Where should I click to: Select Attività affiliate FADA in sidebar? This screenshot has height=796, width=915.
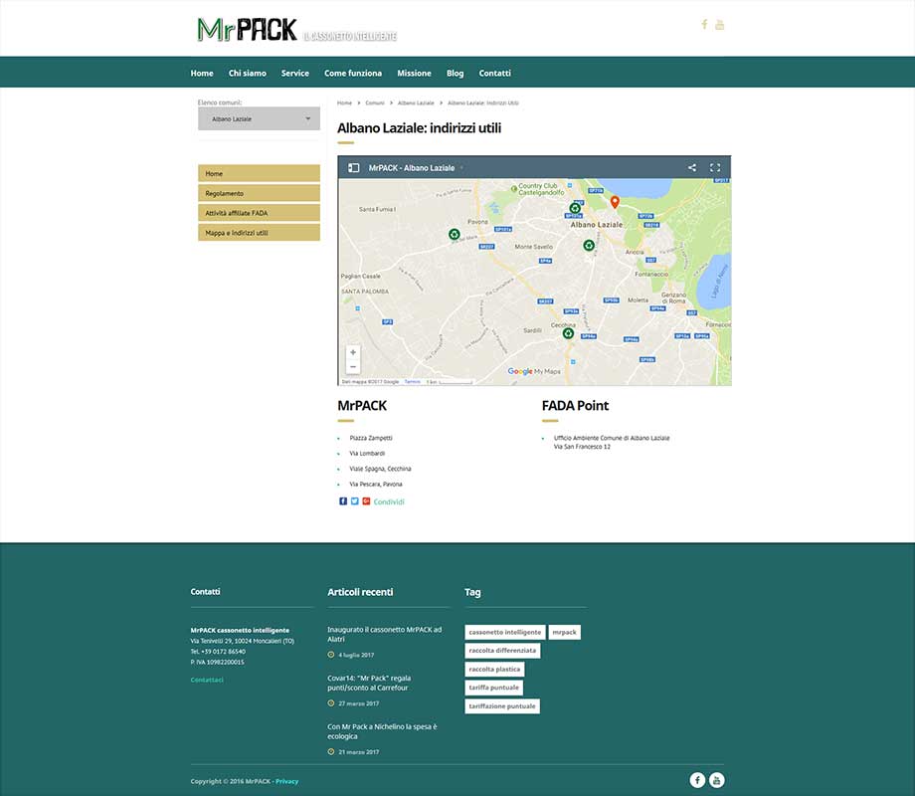[x=260, y=213]
